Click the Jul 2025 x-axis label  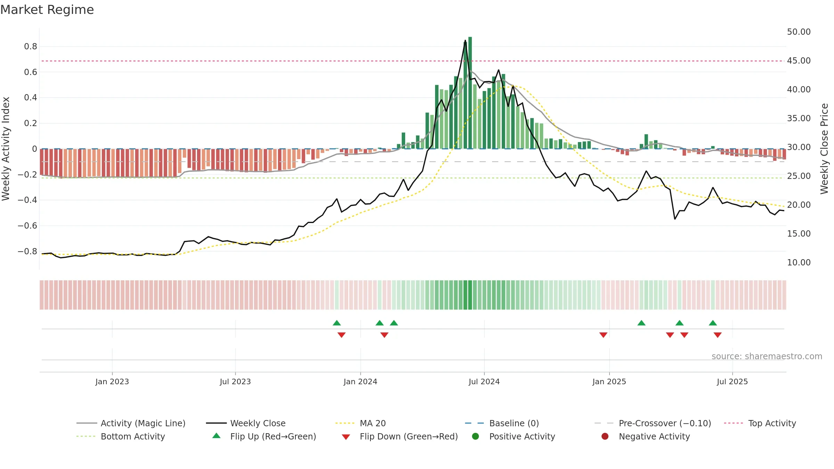(x=732, y=381)
